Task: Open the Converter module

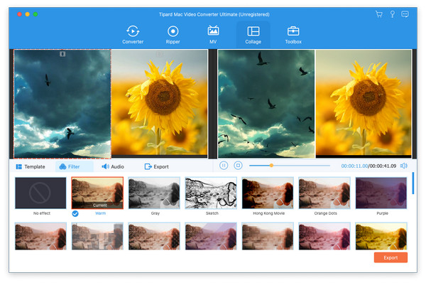Action: pyautogui.click(x=133, y=35)
